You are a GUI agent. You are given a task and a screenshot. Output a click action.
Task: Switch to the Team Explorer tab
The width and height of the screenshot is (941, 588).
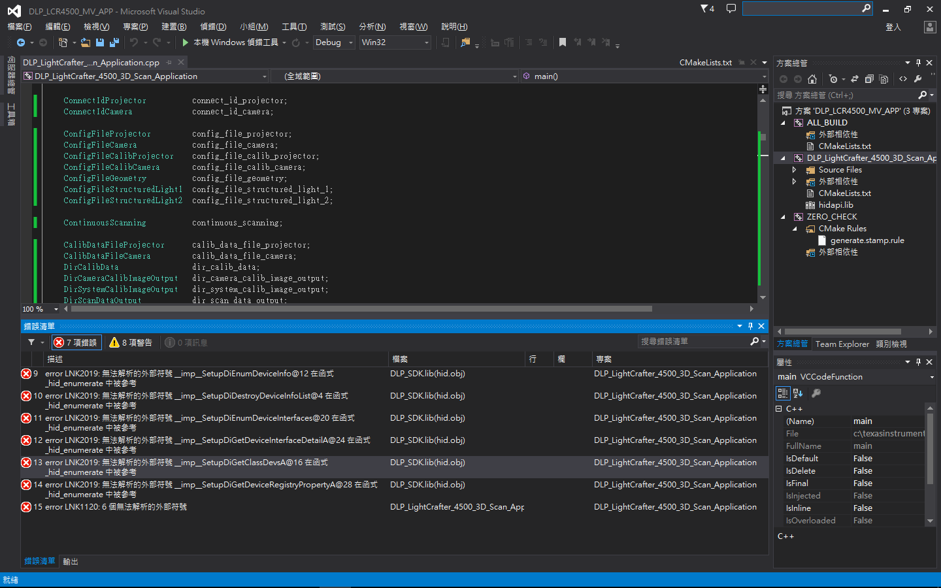tap(842, 344)
